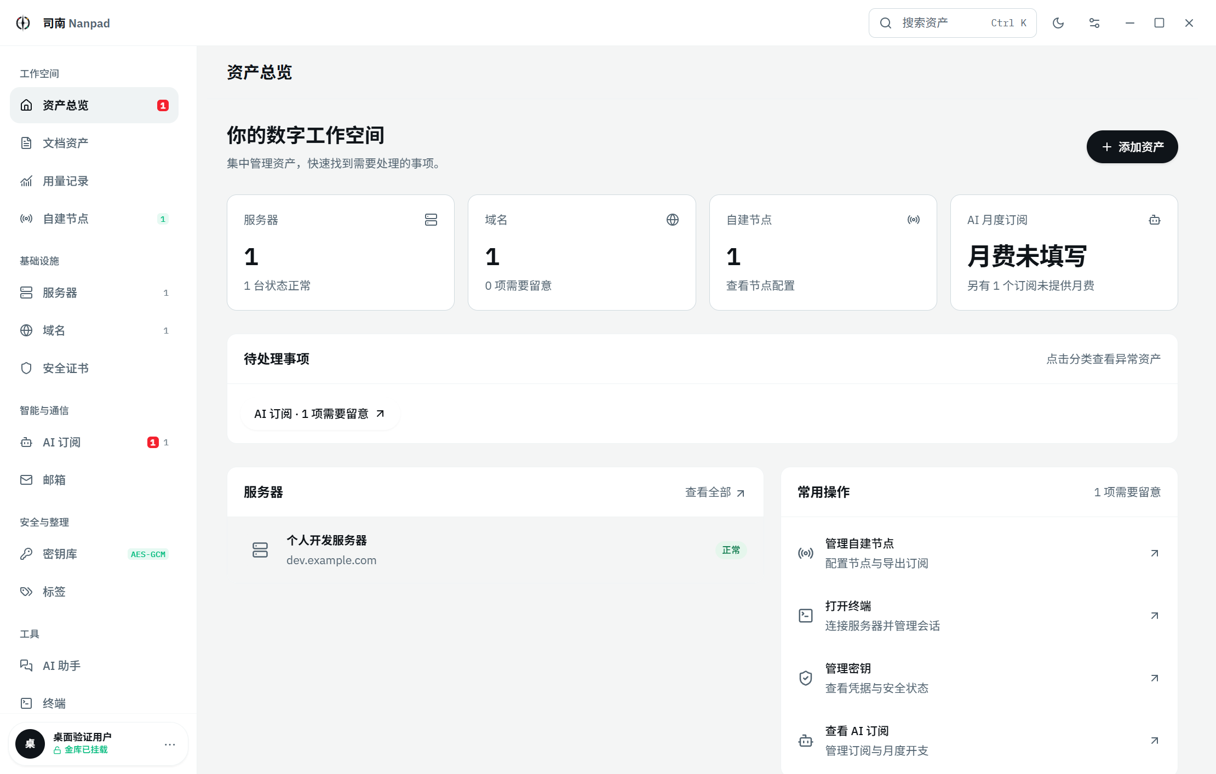This screenshot has height=774, width=1216.
Task: Open AI 助手 tool
Action: coord(94,666)
